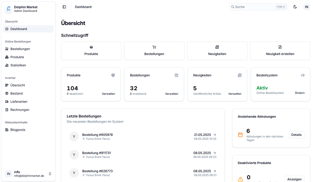Click the Suche search field

[258, 7]
